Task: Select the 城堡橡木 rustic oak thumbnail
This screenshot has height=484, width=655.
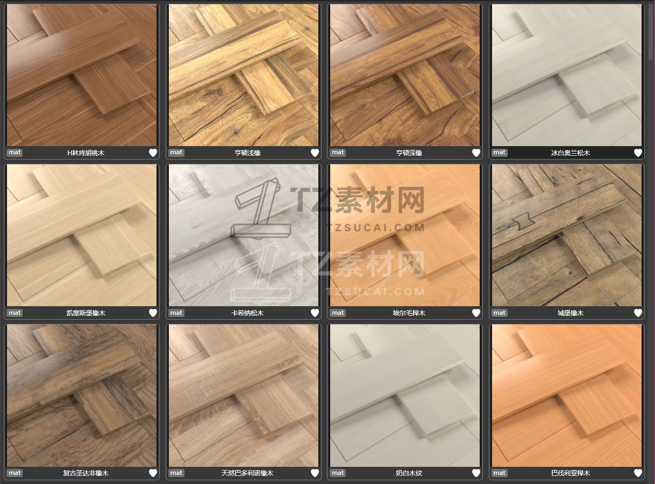Action: click(x=567, y=235)
